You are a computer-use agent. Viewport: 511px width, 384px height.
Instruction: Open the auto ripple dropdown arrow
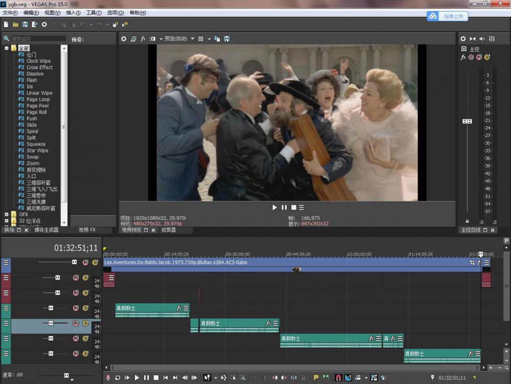pyautogui.click(x=366, y=378)
